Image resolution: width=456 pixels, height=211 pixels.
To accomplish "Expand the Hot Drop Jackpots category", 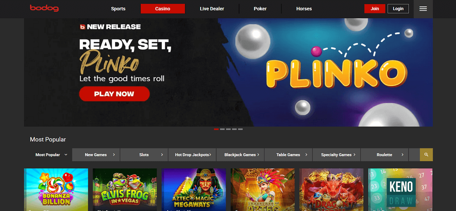I will (192, 155).
